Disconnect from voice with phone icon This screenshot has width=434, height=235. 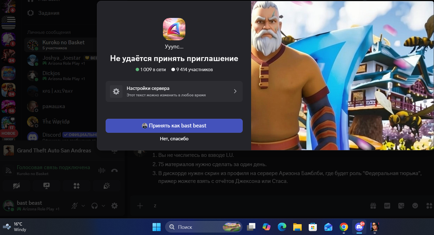coord(115,170)
